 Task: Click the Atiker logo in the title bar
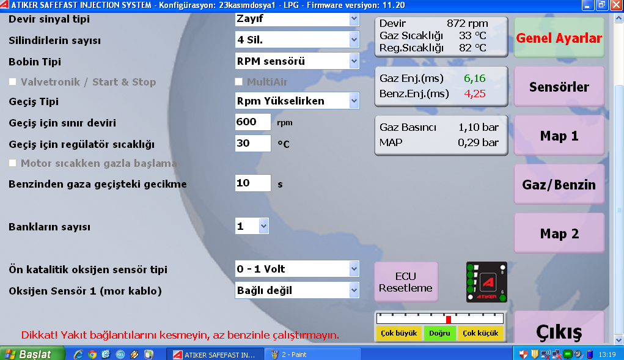click(4, 5)
